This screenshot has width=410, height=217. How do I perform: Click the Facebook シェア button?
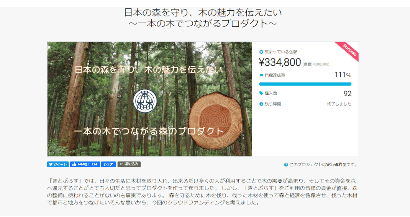108,164
